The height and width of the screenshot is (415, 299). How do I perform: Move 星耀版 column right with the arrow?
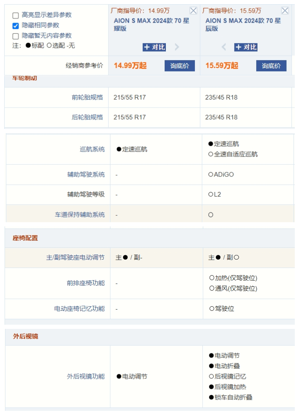coord(177,47)
